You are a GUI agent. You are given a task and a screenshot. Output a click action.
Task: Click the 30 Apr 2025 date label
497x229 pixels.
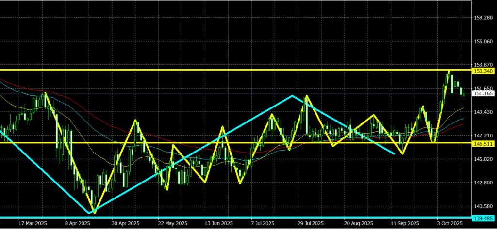(124, 224)
